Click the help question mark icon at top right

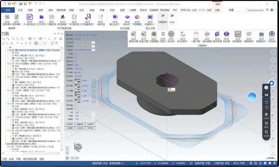coord(272,10)
